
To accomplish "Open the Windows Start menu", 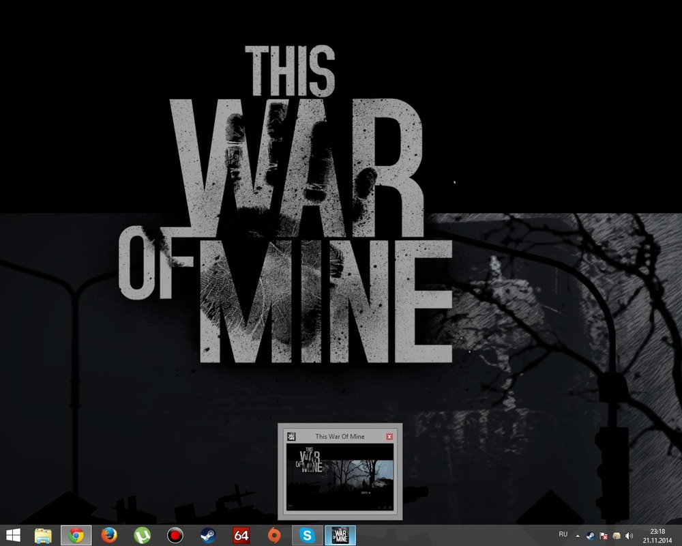I will [13, 535].
